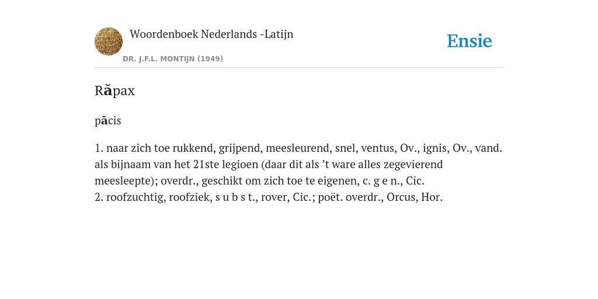The height and width of the screenshot is (299, 598).
Task: Open Woordenboek Nederlands -Latijn title link
Action: [x=211, y=34]
